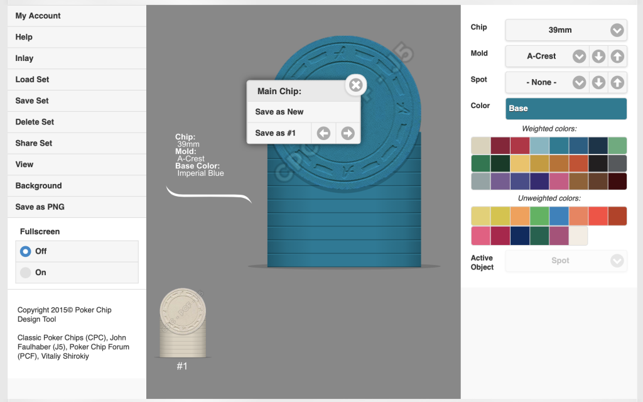Pick the cream weighted color swatch
Screen dimensions: 643x402
(x=480, y=146)
